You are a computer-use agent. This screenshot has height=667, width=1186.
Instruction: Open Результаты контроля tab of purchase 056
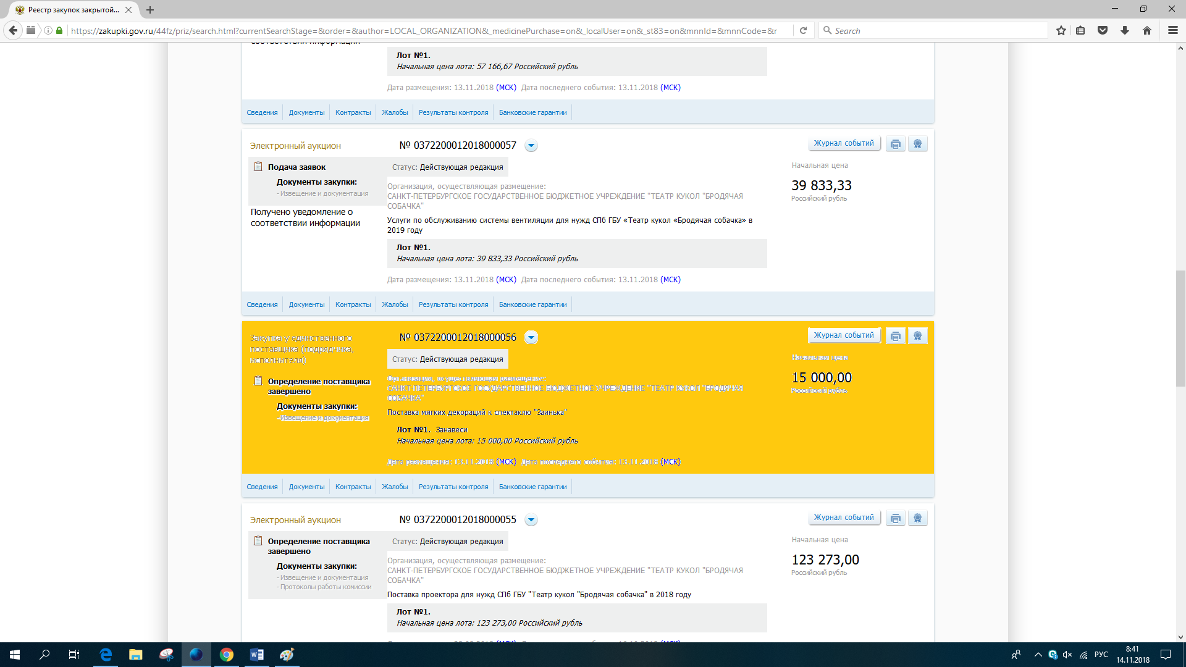click(453, 487)
